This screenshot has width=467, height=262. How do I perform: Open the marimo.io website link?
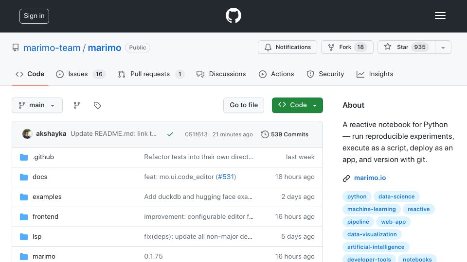pyautogui.click(x=370, y=178)
